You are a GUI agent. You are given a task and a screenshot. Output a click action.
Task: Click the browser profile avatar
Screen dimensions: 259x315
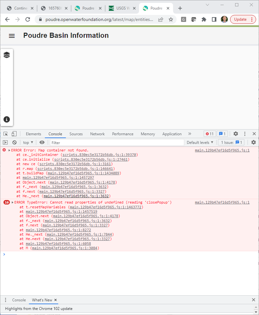(x=224, y=19)
